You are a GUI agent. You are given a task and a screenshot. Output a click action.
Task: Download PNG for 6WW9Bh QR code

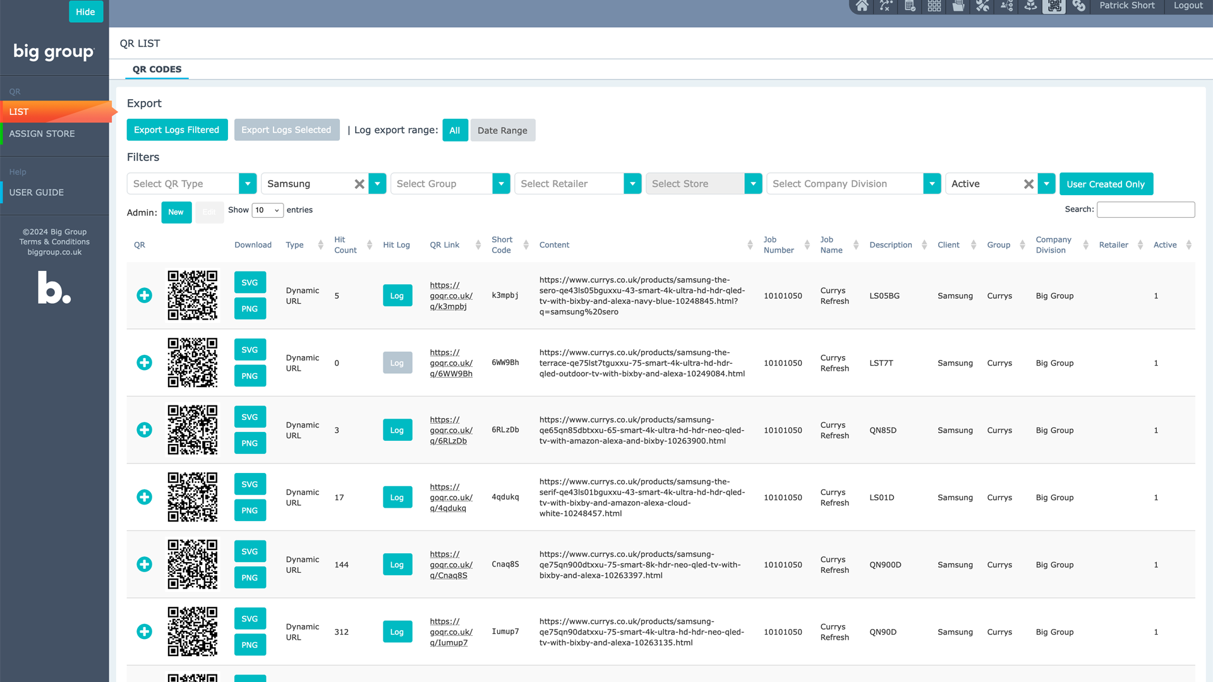click(x=250, y=376)
